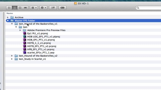Viewport: 161px width, 90px height.
Task: Select file name HOB_EP1_PT1_v1.prproj
Action: 41,40
